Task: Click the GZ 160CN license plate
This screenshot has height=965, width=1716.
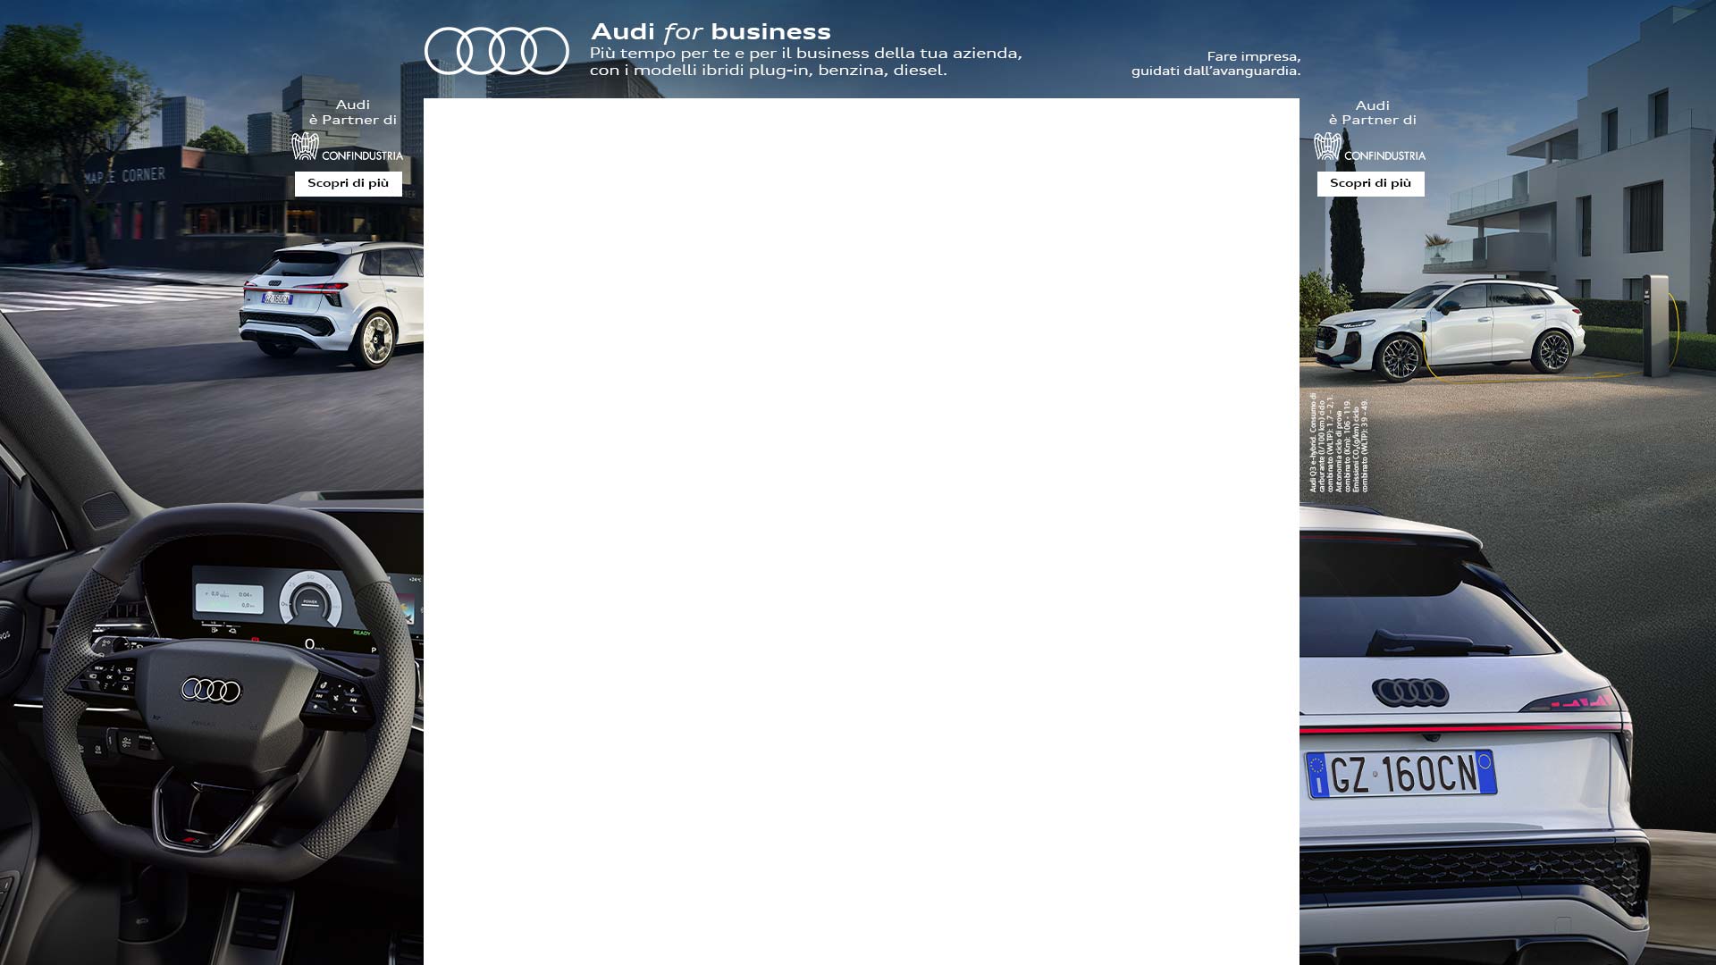Action: 1400,774
